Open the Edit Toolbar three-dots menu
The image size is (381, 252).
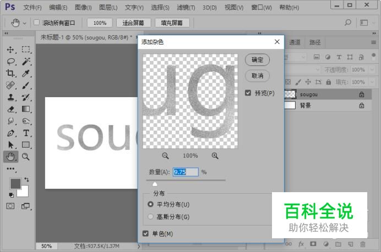pyautogui.click(x=10, y=169)
